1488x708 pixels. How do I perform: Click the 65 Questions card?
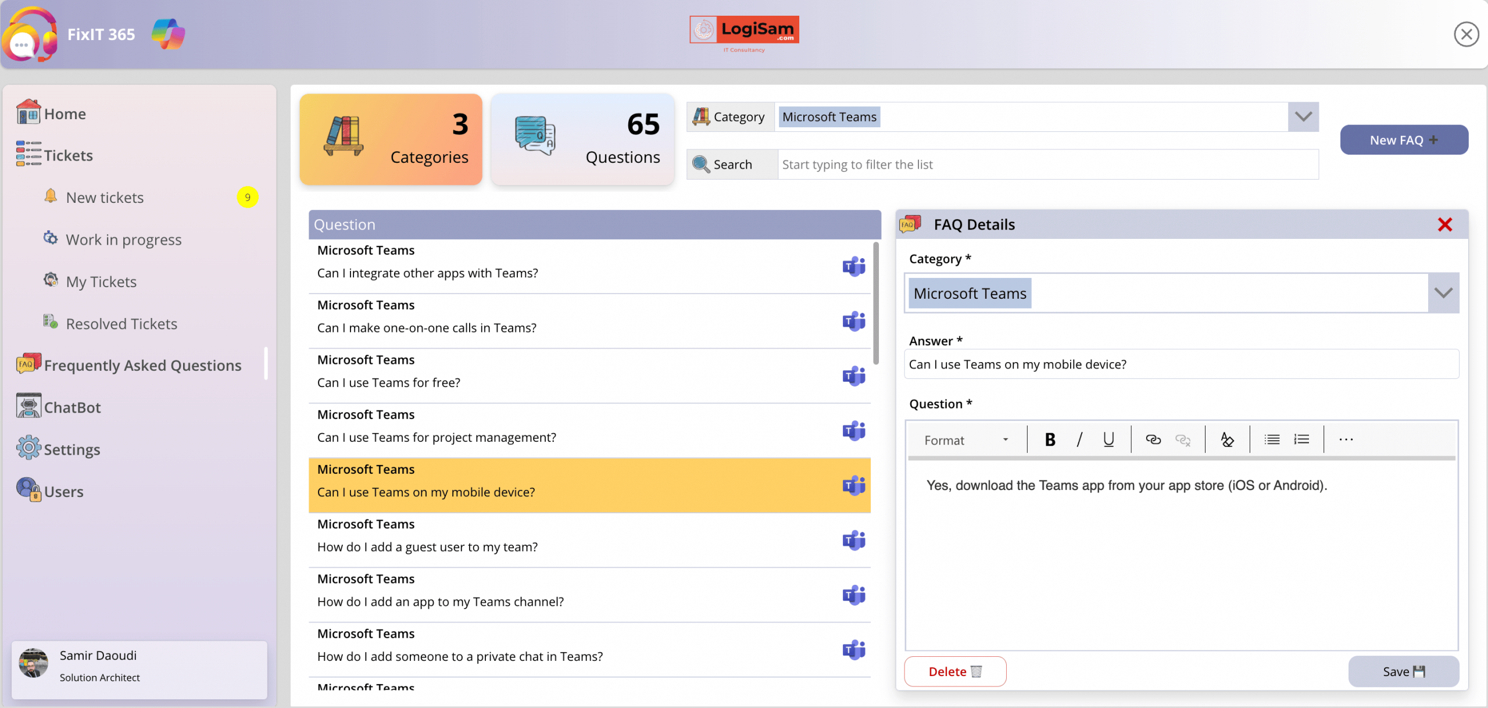[582, 140]
